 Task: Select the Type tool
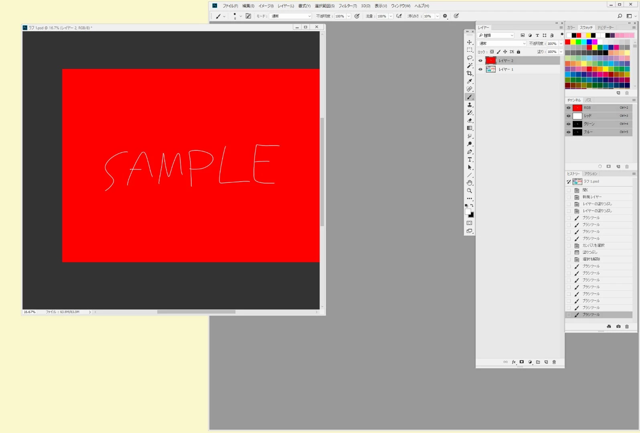[469, 160]
